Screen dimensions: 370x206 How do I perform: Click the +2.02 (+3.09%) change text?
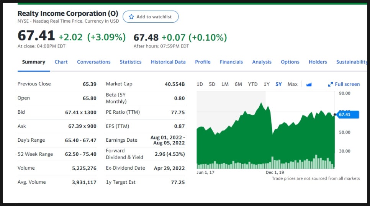[x=92, y=37]
